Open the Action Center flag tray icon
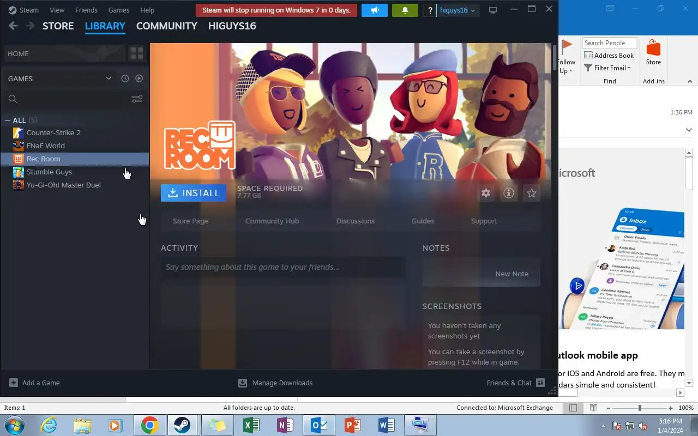This screenshot has height=436, width=698. [x=617, y=426]
